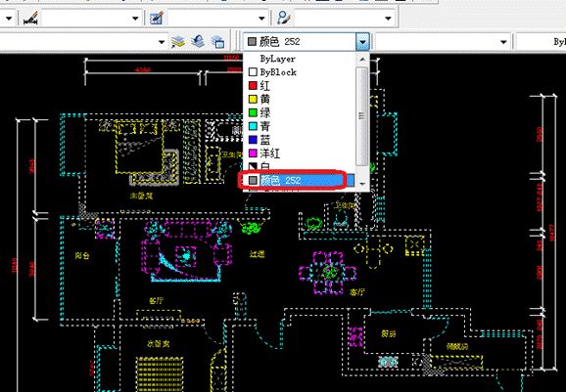Click the Make Object's Layer Current icon
This screenshot has height=392, width=566.
pyautogui.click(x=178, y=42)
